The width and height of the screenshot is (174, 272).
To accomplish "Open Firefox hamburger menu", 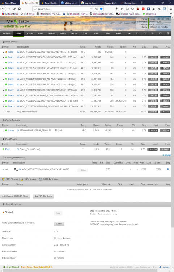I will click(x=171, y=9).
